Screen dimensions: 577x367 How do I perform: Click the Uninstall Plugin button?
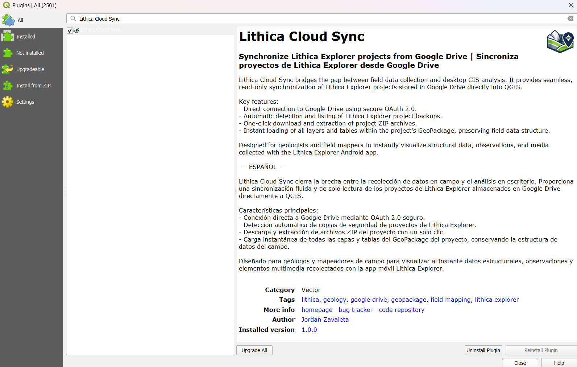coord(483,350)
